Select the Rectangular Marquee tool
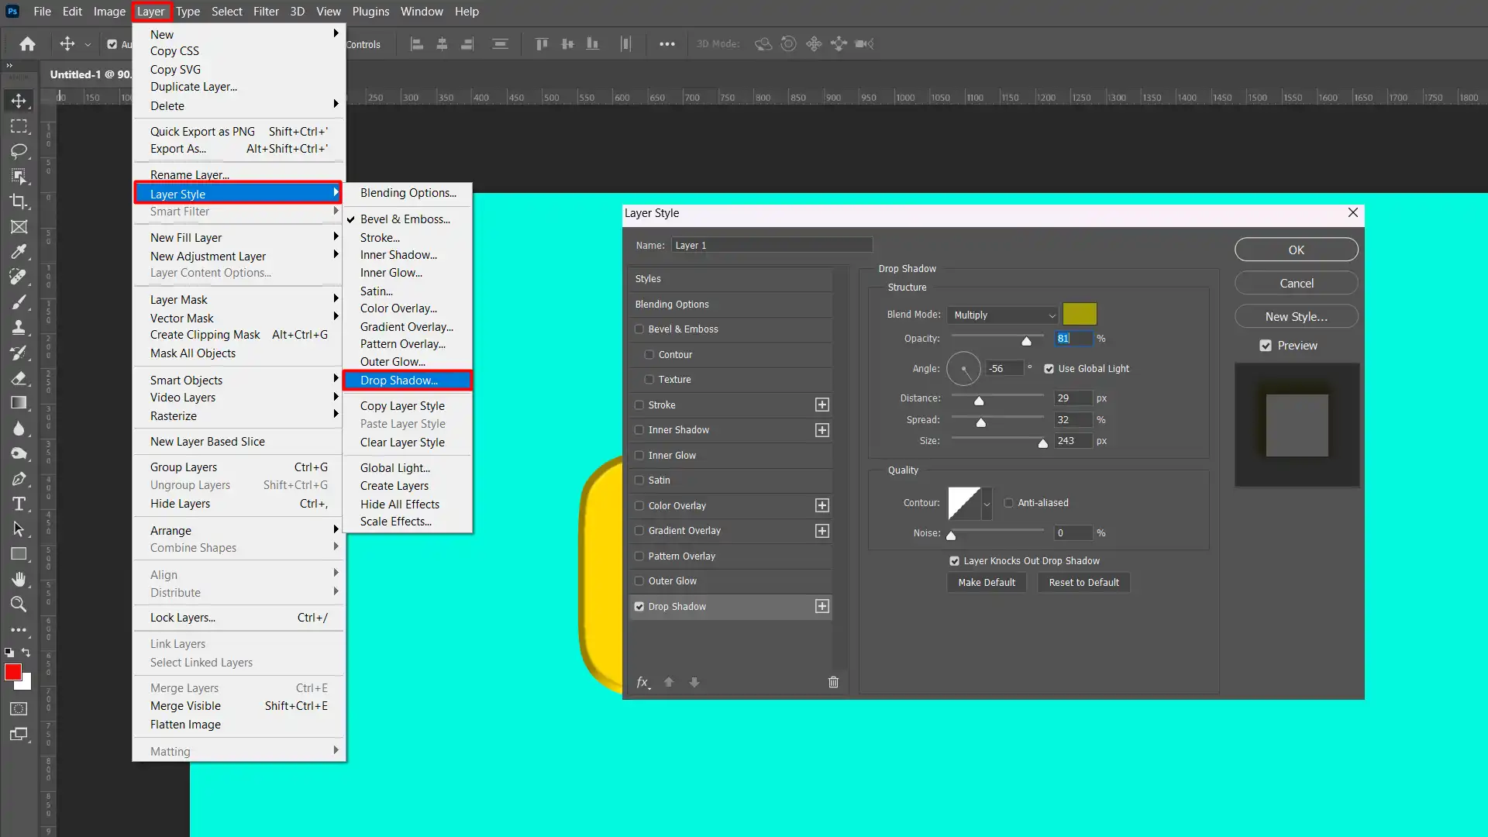 [x=19, y=126]
